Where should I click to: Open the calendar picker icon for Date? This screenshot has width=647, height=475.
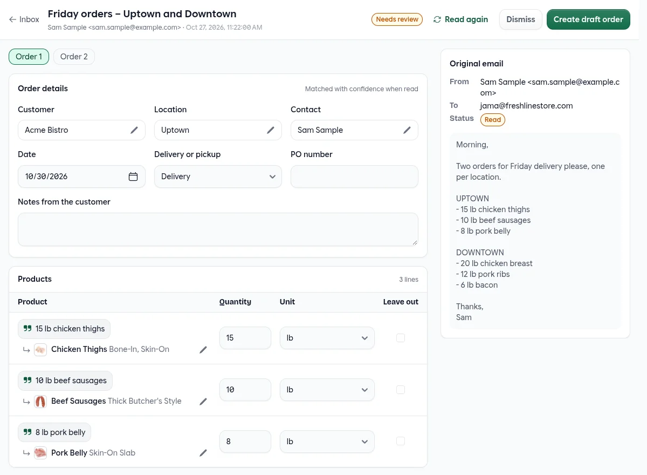[x=133, y=177]
